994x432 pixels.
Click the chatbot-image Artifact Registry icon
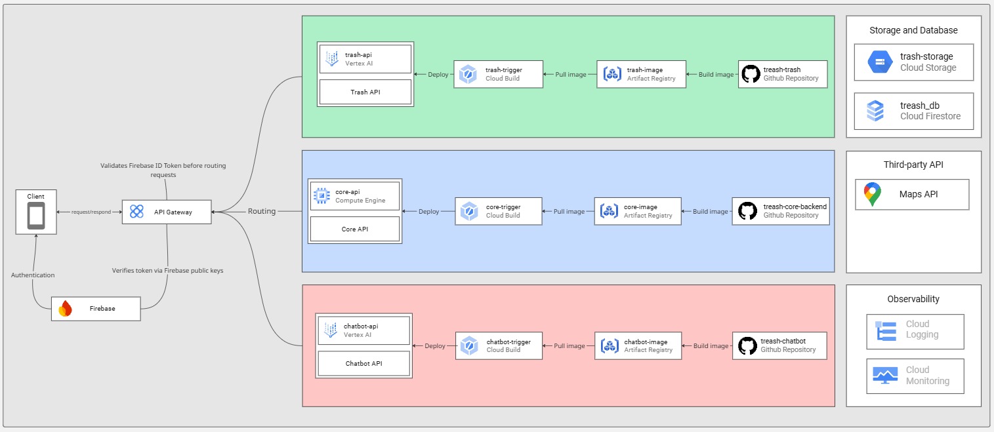(610, 345)
